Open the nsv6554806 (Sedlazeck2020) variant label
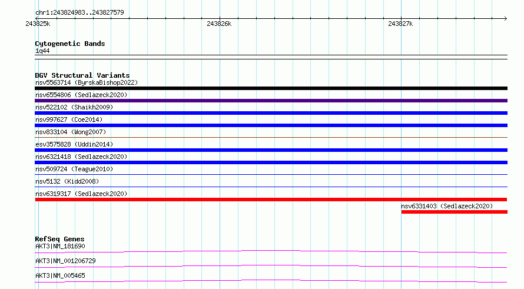Image resolution: width=524 pixels, height=289 pixels. 81,95
